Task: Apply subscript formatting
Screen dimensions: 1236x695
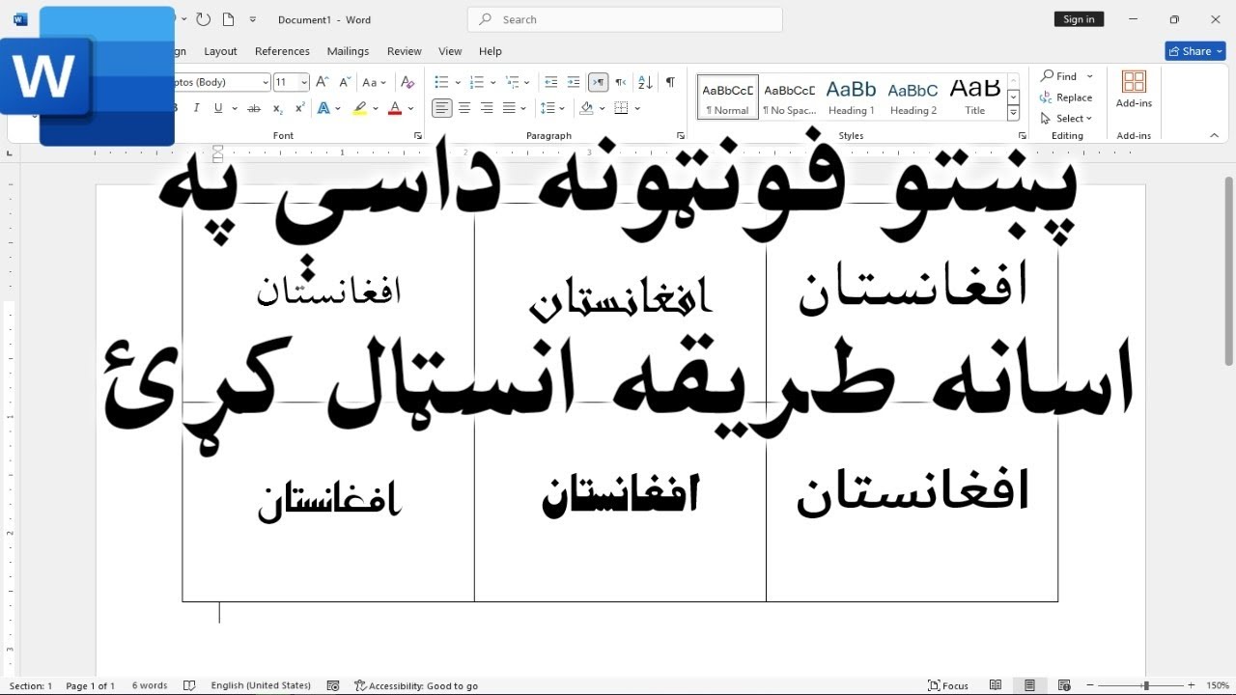Action: 278,108
